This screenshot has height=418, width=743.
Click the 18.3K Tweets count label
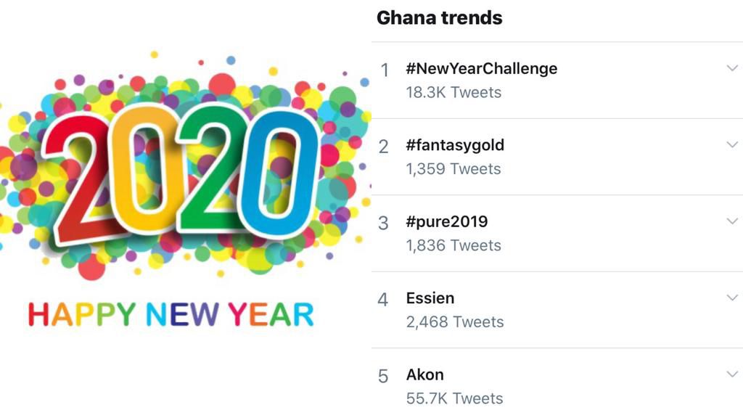[453, 92]
